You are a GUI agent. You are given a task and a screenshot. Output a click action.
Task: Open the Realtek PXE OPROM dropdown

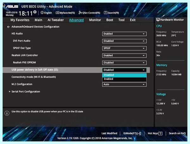[x=124, y=63]
